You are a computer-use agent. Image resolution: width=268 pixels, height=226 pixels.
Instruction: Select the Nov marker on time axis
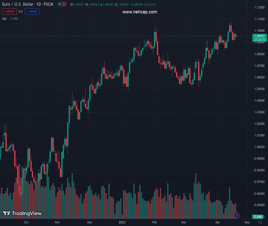(x=57, y=223)
